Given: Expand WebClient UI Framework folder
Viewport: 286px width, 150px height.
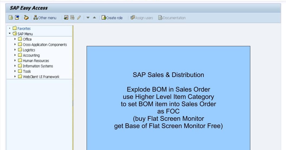Looking at the screenshot, I should (15, 76).
